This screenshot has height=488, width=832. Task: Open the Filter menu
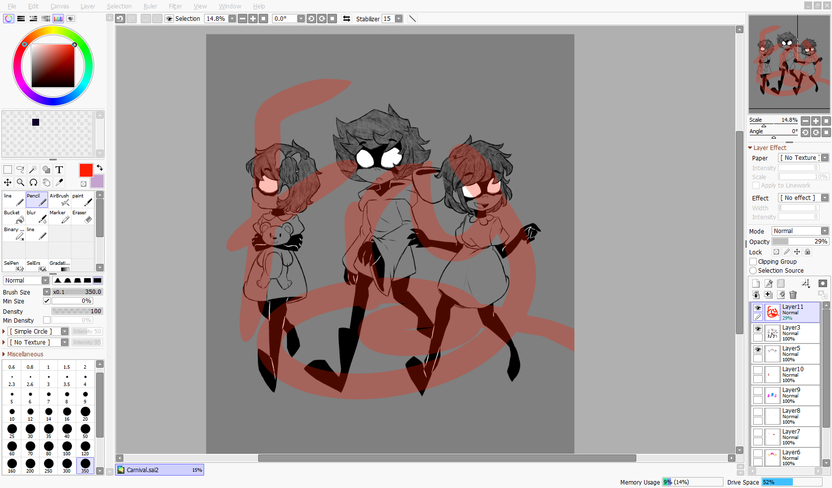(175, 6)
